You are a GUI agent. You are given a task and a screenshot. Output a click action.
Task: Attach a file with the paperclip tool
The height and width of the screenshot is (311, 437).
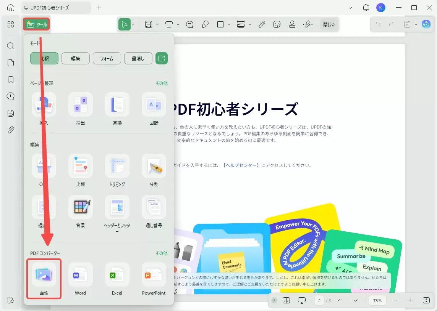262,24
